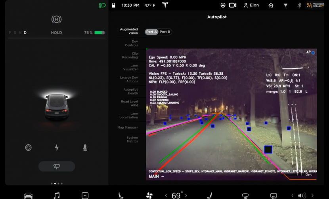
Task: Toggle the front defrost icon
Action: (x=245, y=196)
